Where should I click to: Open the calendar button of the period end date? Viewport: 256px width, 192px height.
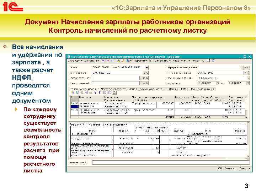pyautogui.click(x=248, y=83)
